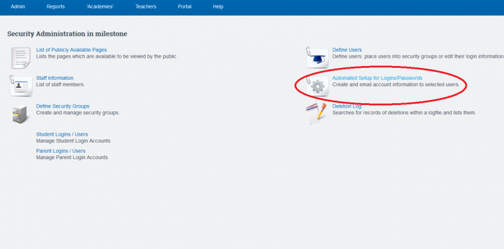
Task: Open the gear icon for Automated Setup
Action: [318, 86]
